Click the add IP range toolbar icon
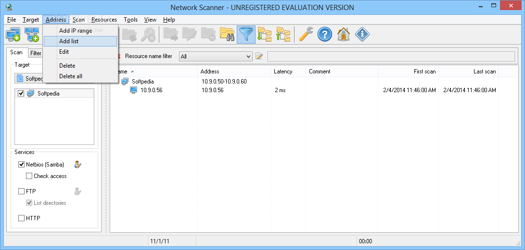The height and width of the screenshot is (250, 525). tap(13, 35)
